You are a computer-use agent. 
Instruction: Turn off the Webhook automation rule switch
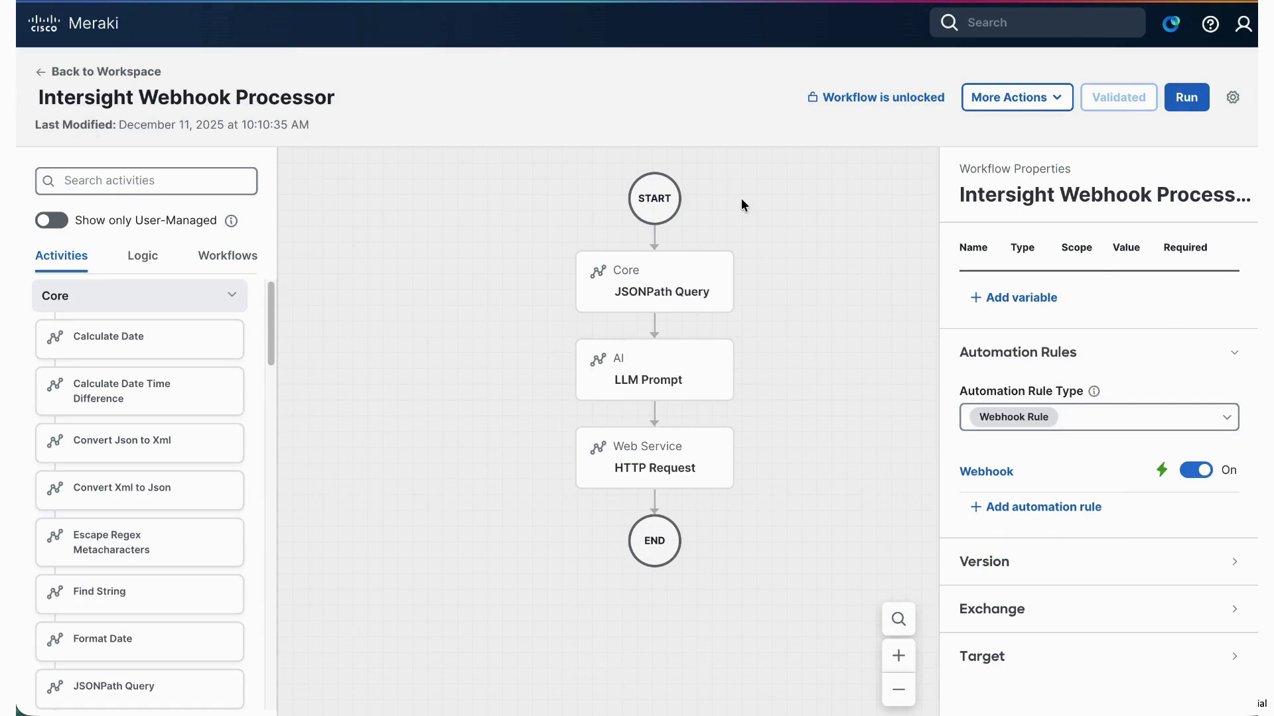[1196, 470]
